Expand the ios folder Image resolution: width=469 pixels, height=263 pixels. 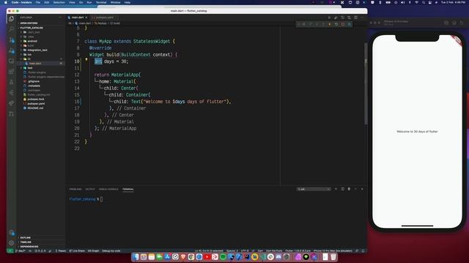pyautogui.click(x=29, y=55)
